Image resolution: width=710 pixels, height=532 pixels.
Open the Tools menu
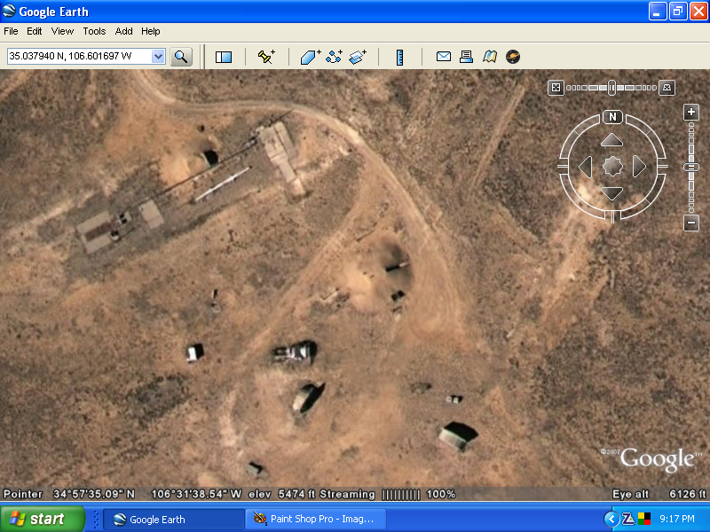94,31
